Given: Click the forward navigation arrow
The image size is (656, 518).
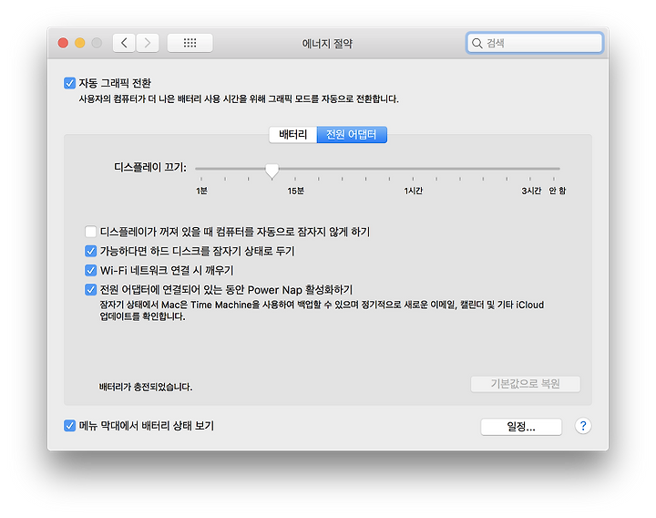Looking at the screenshot, I should pos(148,43).
